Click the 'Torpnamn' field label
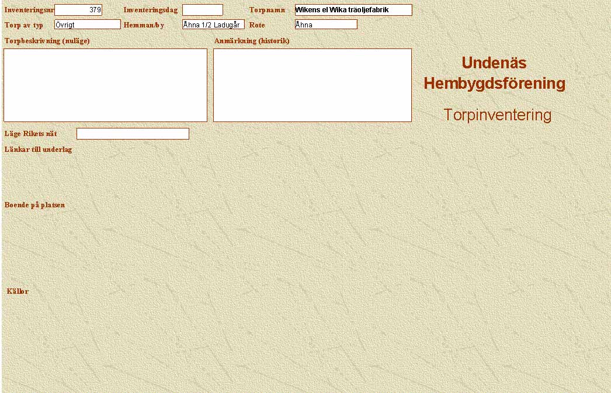 (267, 10)
